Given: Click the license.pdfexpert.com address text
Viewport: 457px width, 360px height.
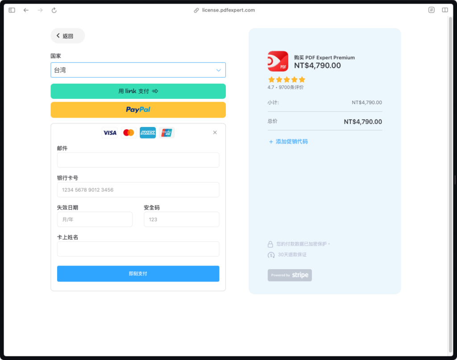Looking at the screenshot, I should [228, 10].
